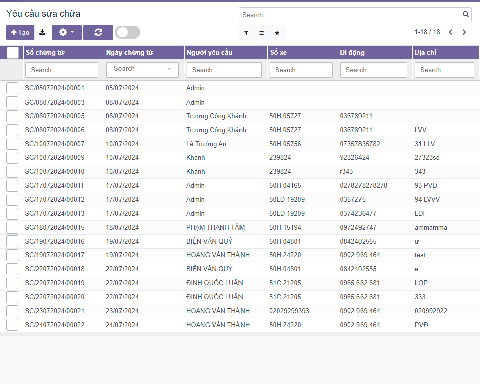Expand the gear settings dropdown
The image size is (480, 384).
pyautogui.click(x=66, y=32)
